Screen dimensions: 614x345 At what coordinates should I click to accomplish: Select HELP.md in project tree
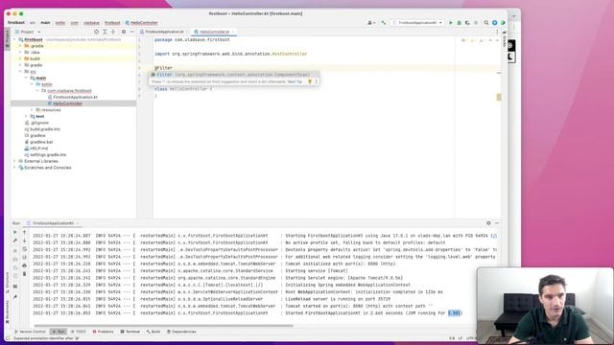38,149
